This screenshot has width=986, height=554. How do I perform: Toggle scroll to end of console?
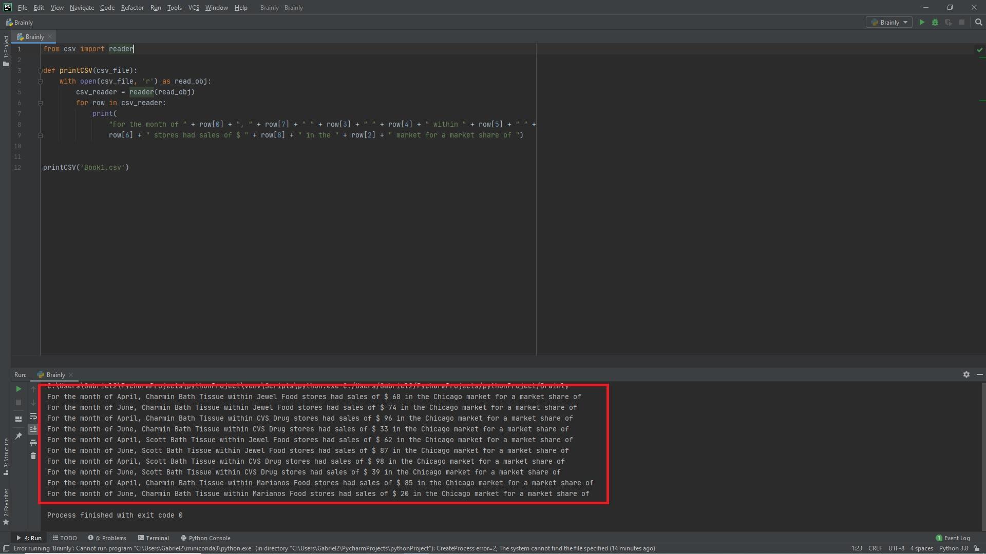(x=33, y=429)
